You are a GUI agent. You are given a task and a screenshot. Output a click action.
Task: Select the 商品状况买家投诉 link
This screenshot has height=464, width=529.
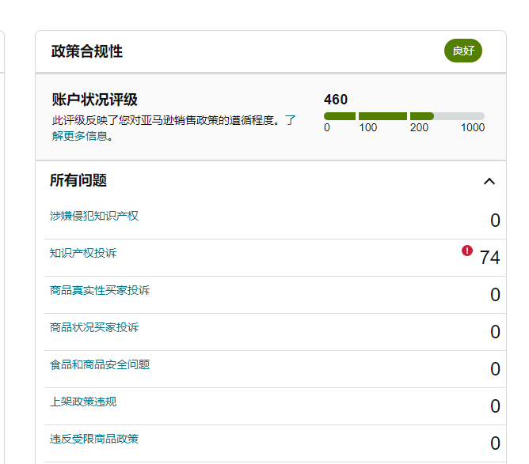94,327
